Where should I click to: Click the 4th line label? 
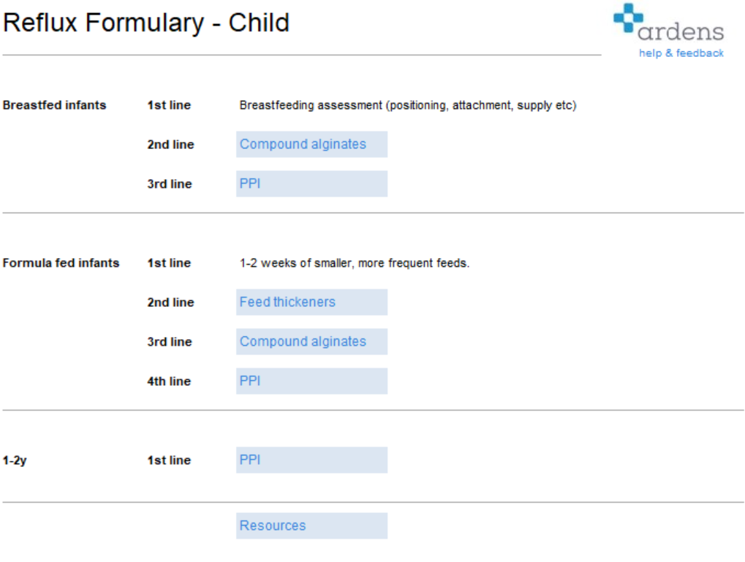pos(169,381)
